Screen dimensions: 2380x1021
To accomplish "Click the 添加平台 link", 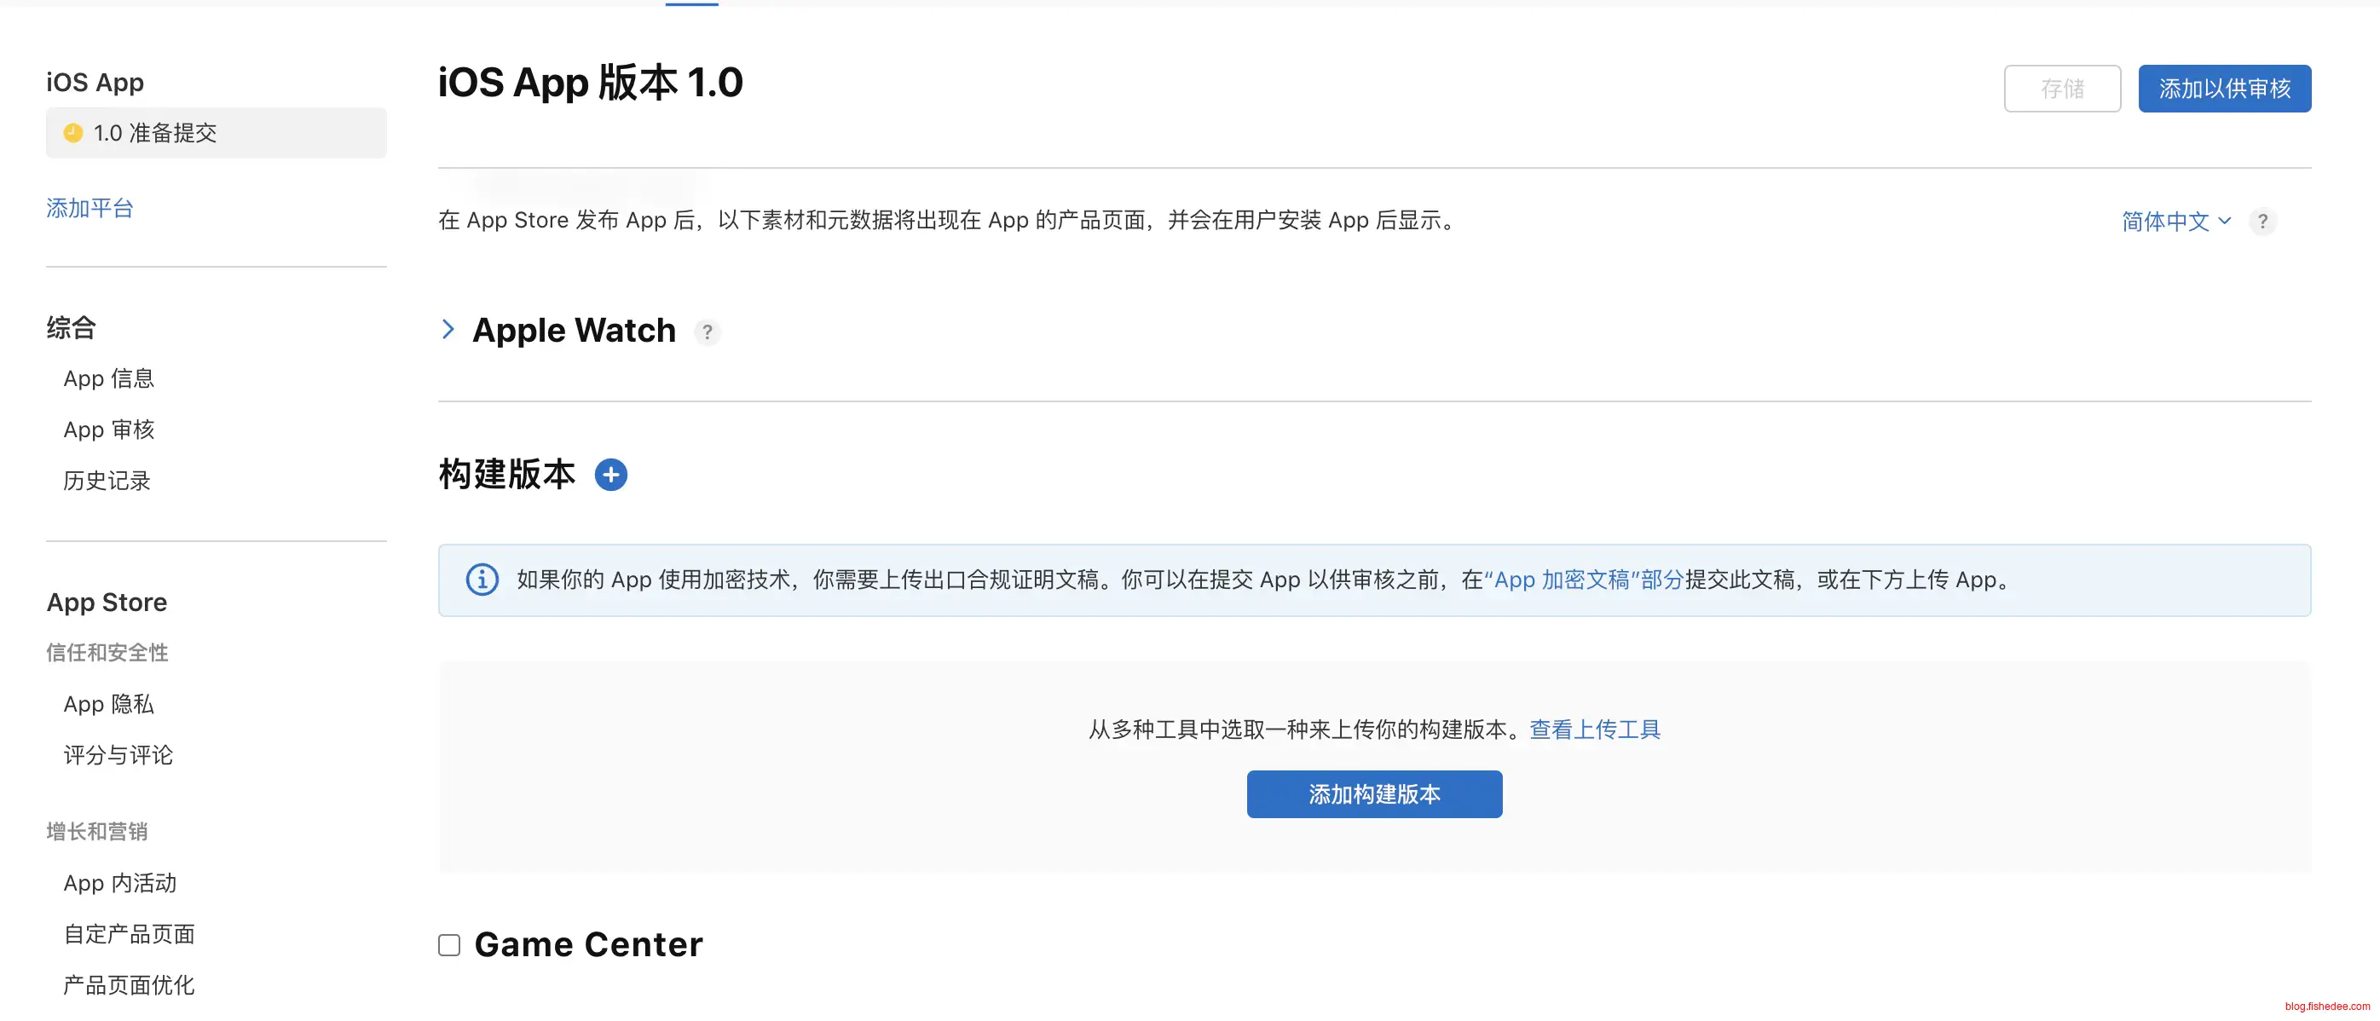I will (90, 209).
